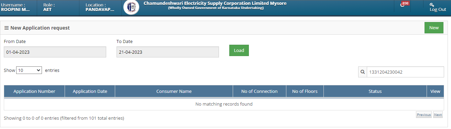Go to Next page

click(438, 115)
